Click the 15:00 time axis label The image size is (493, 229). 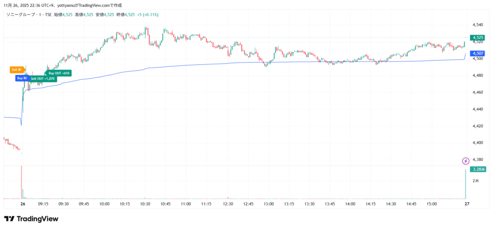coord(431,204)
